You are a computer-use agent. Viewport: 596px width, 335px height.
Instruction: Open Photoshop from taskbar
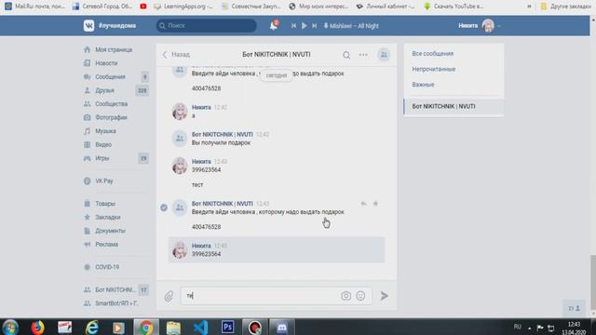coord(227,327)
